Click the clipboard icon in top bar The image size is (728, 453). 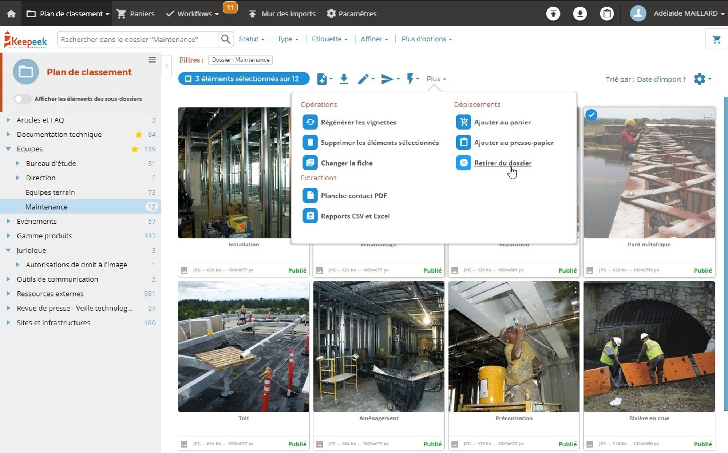(606, 14)
